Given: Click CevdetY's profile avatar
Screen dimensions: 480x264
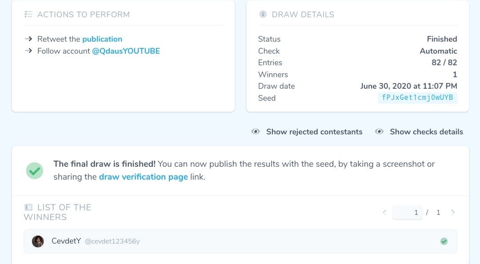Looking at the screenshot, I should point(38,241).
